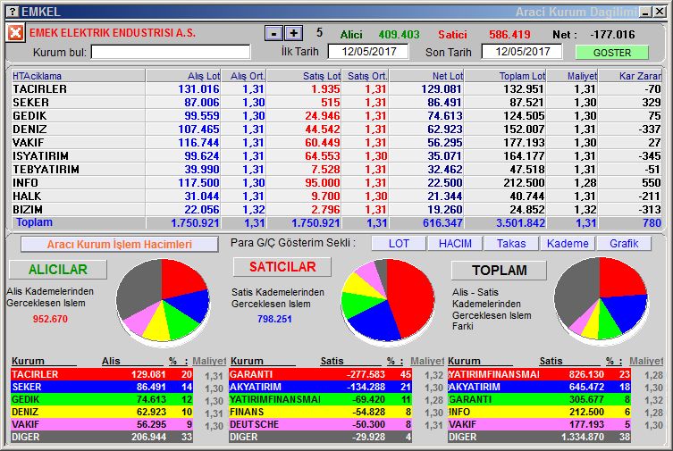Select the SEKER row in top table
This screenshot has height=451, width=673.
(336, 103)
